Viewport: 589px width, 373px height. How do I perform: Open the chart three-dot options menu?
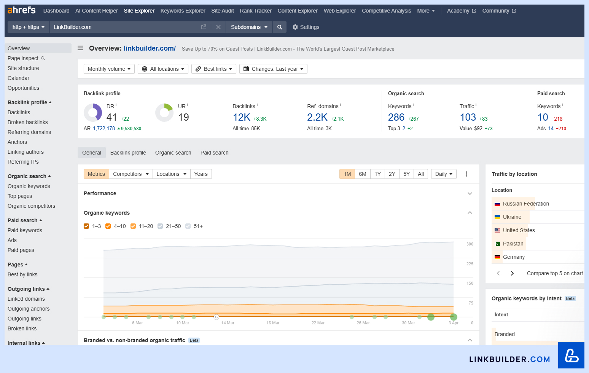point(466,174)
